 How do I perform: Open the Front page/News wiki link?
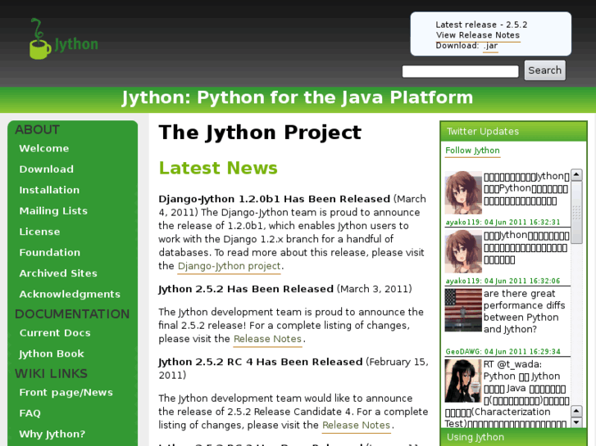[66, 393]
